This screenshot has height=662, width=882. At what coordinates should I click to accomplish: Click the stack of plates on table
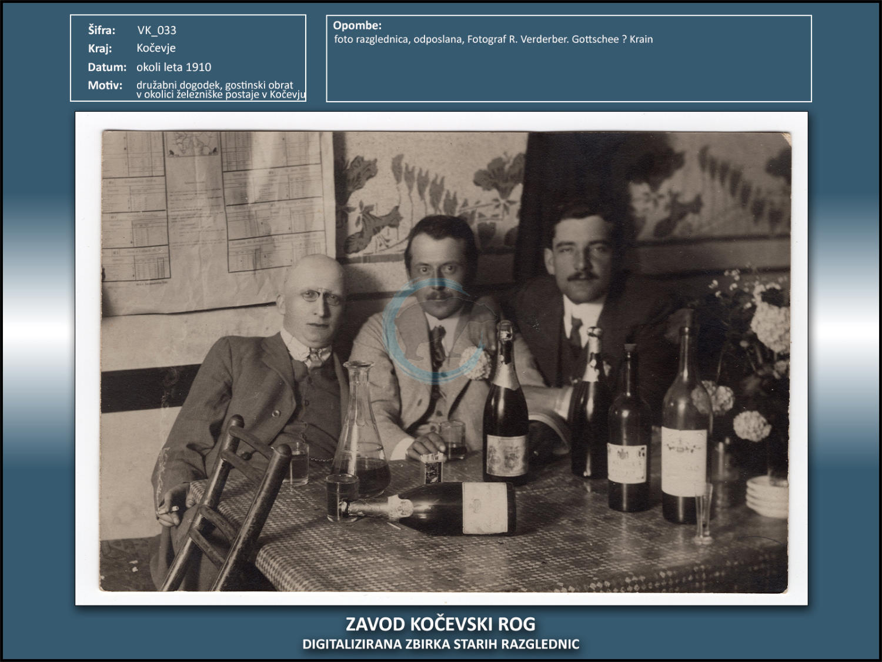[767, 496]
